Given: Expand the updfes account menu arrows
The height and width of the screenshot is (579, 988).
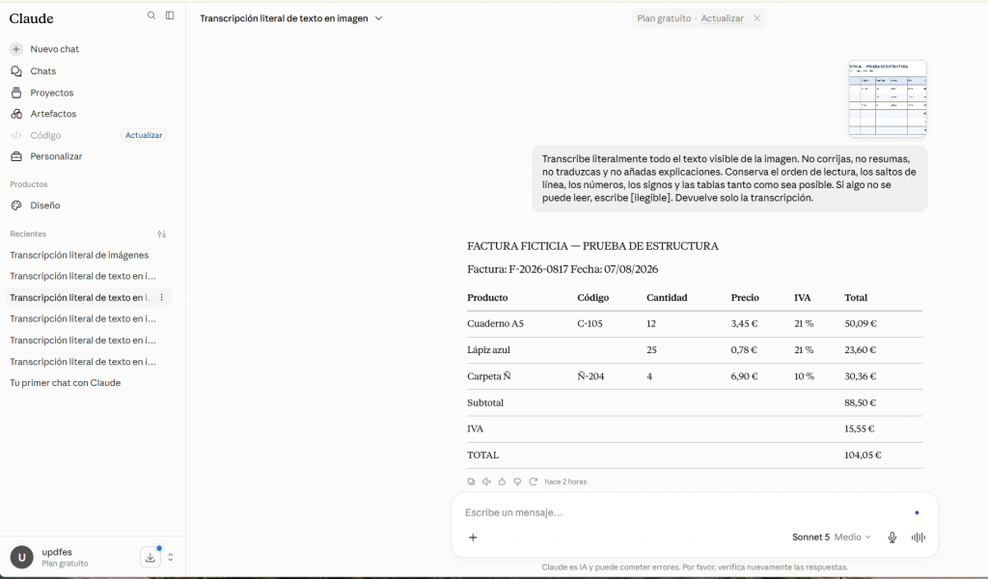Looking at the screenshot, I should point(170,558).
